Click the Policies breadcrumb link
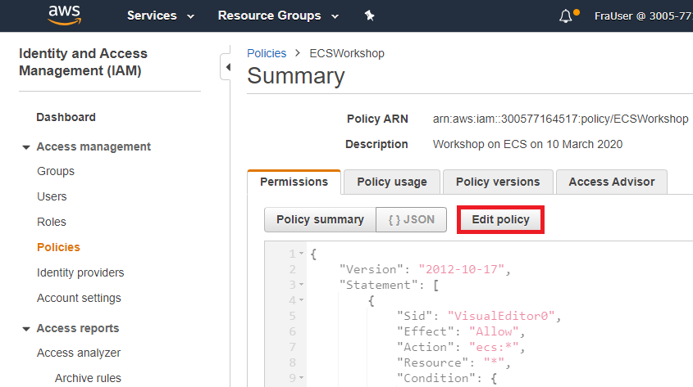The width and height of the screenshot is (693, 387). [267, 53]
